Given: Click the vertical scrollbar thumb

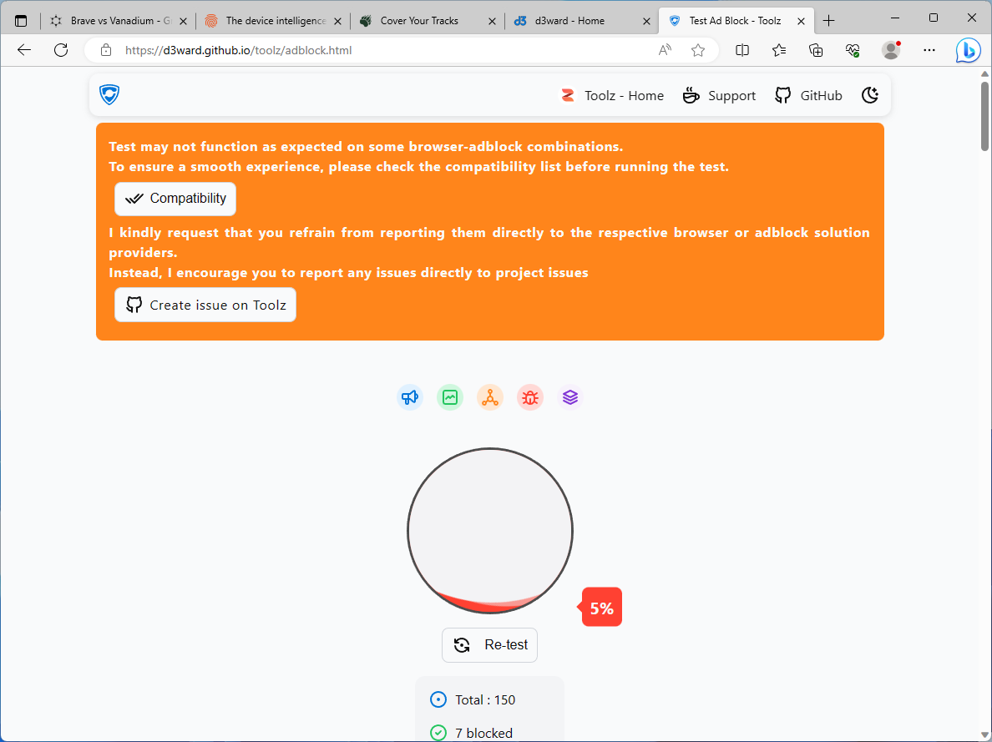Looking at the screenshot, I should (985, 116).
